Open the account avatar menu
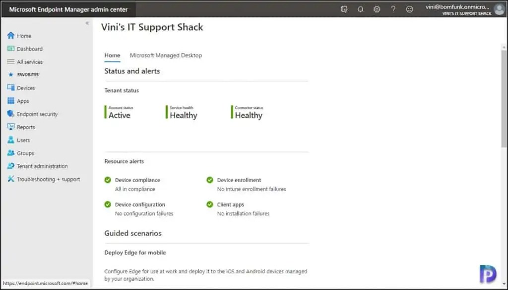 click(498, 8)
